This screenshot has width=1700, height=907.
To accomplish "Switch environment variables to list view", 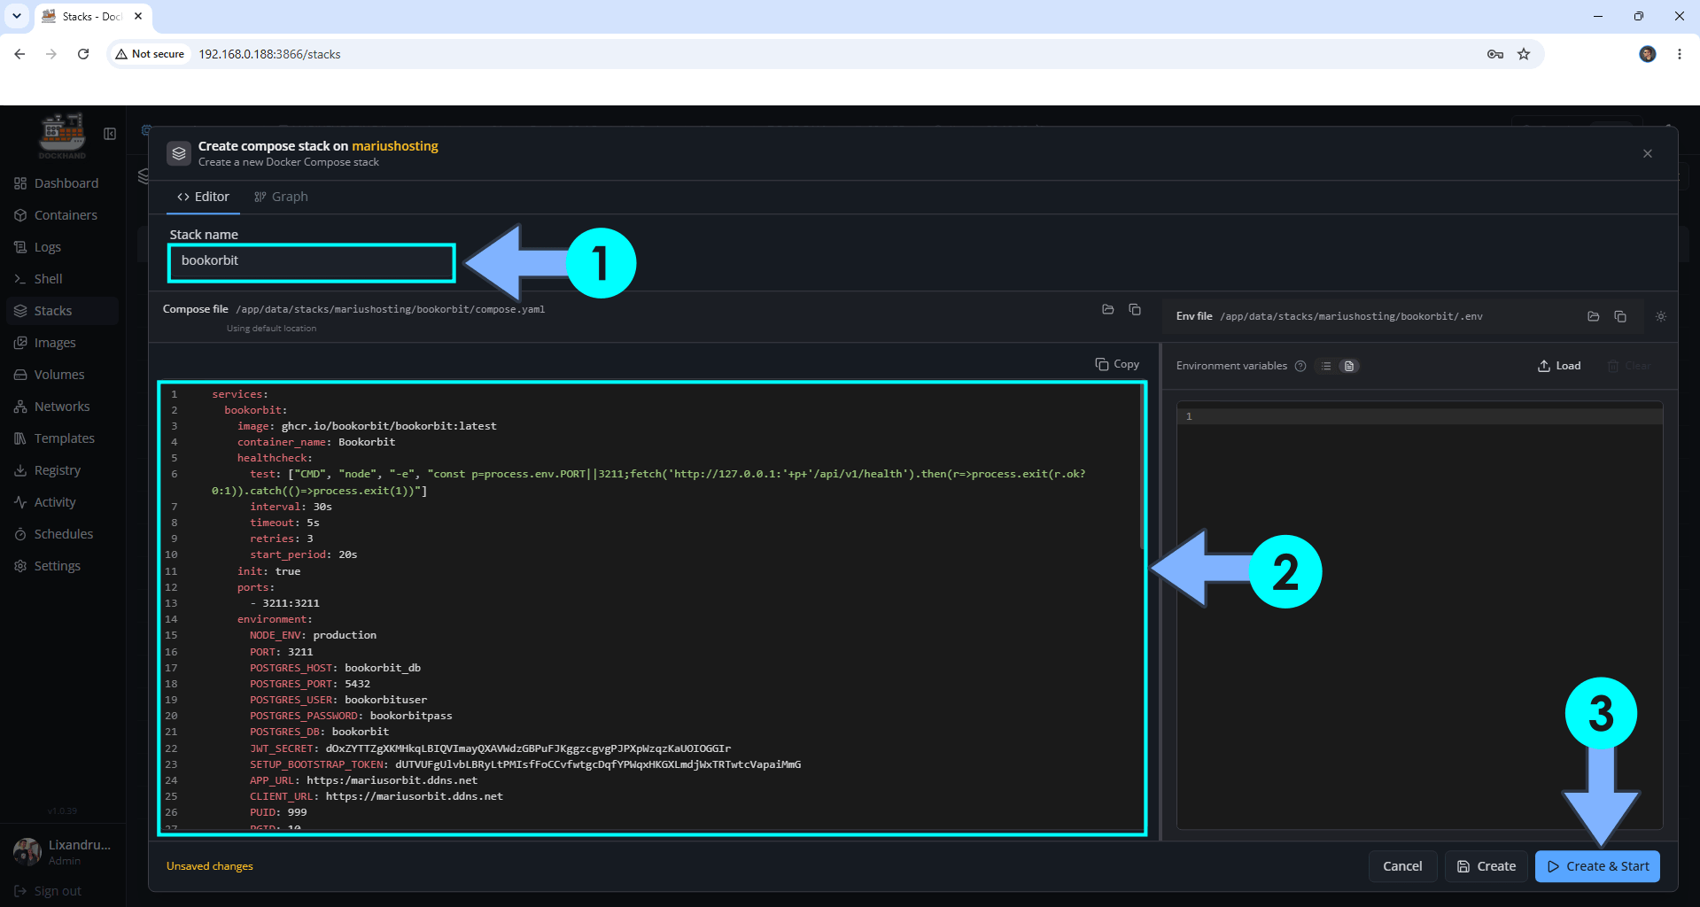I will pyautogui.click(x=1326, y=366).
